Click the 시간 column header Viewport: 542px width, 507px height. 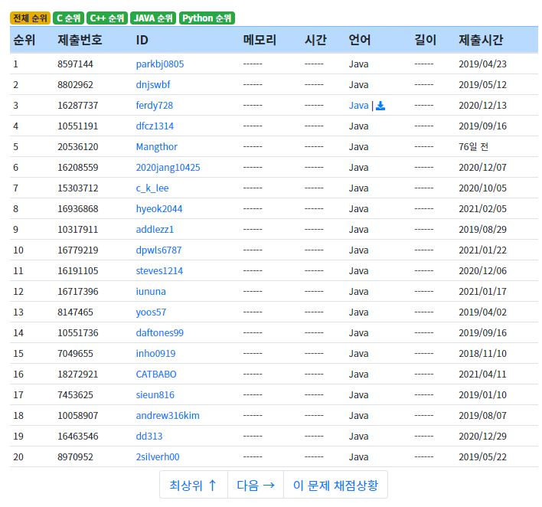click(315, 40)
